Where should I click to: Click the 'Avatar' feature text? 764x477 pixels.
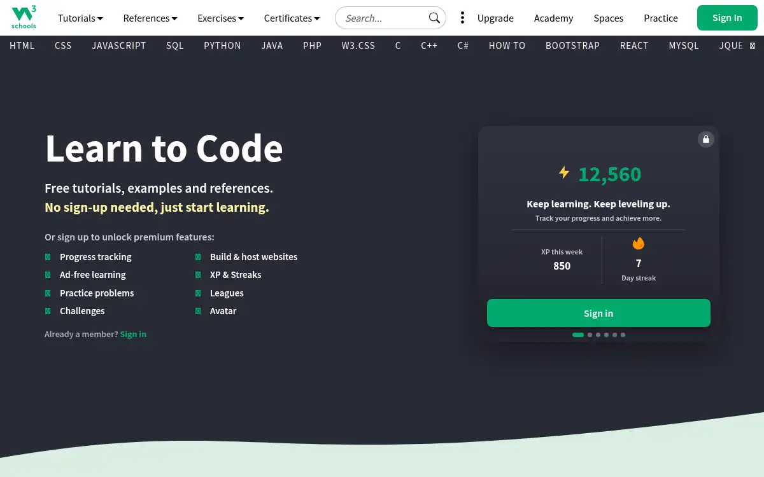coord(223,311)
